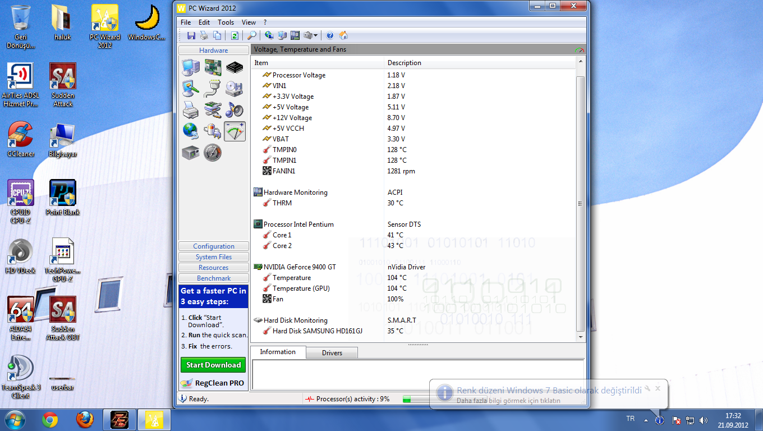
Task: Click the Copy toolbar icon
Action: click(217, 35)
